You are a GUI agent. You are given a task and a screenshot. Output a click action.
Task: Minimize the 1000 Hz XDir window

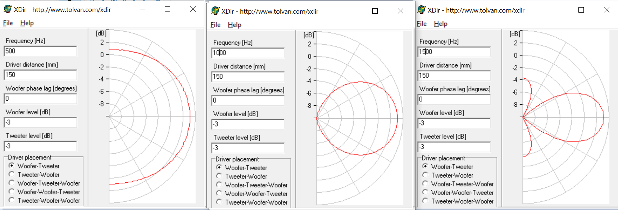tap(350, 11)
